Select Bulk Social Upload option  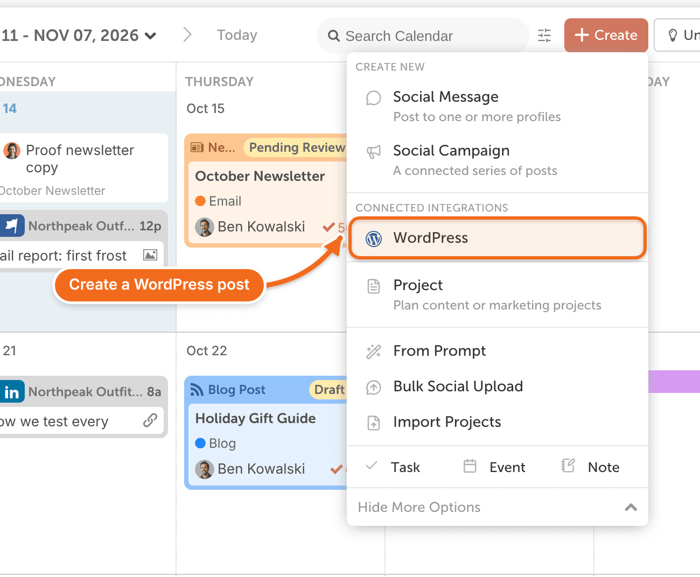[497, 386]
